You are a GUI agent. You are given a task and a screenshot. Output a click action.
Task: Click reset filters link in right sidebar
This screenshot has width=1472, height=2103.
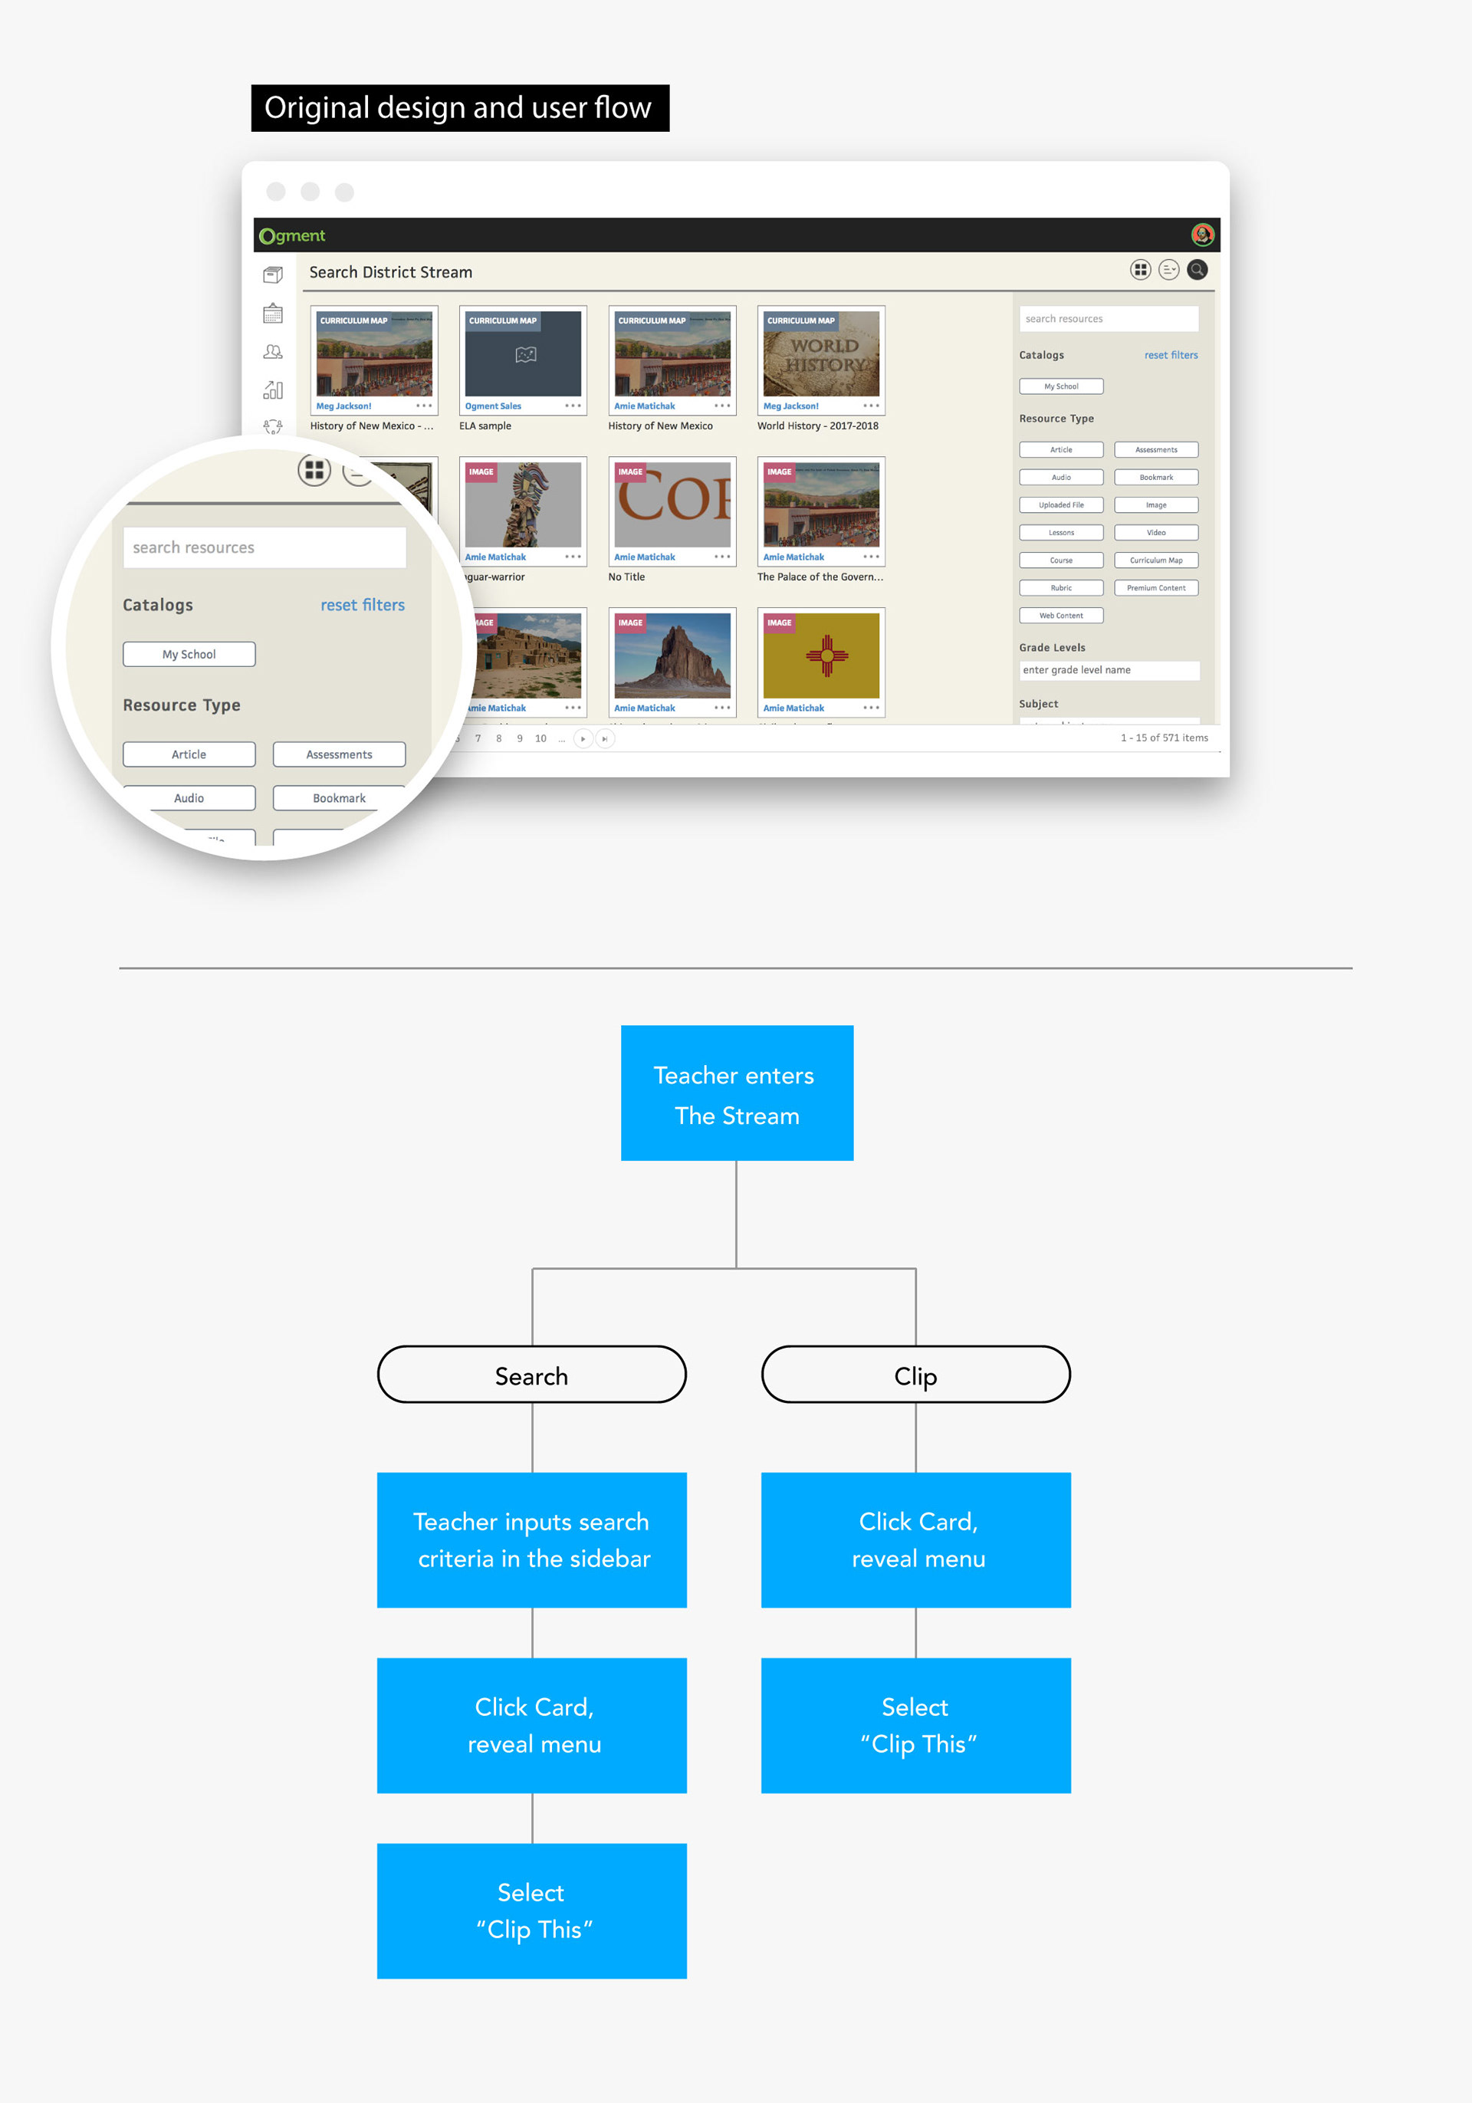point(1171,356)
